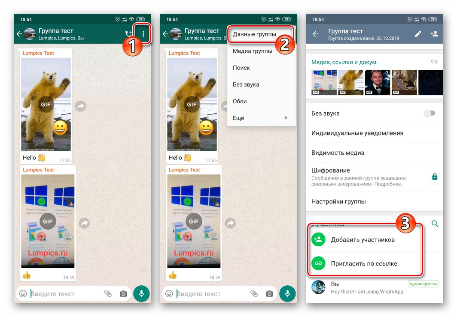Screen dimensions: 457x317
Task: Tap green link circle icon
Action: [x=318, y=263]
